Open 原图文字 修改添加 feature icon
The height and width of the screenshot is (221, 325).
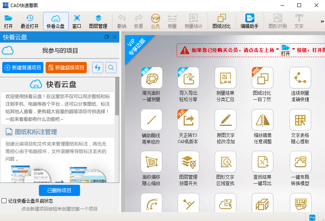click(x=226, y=120)
